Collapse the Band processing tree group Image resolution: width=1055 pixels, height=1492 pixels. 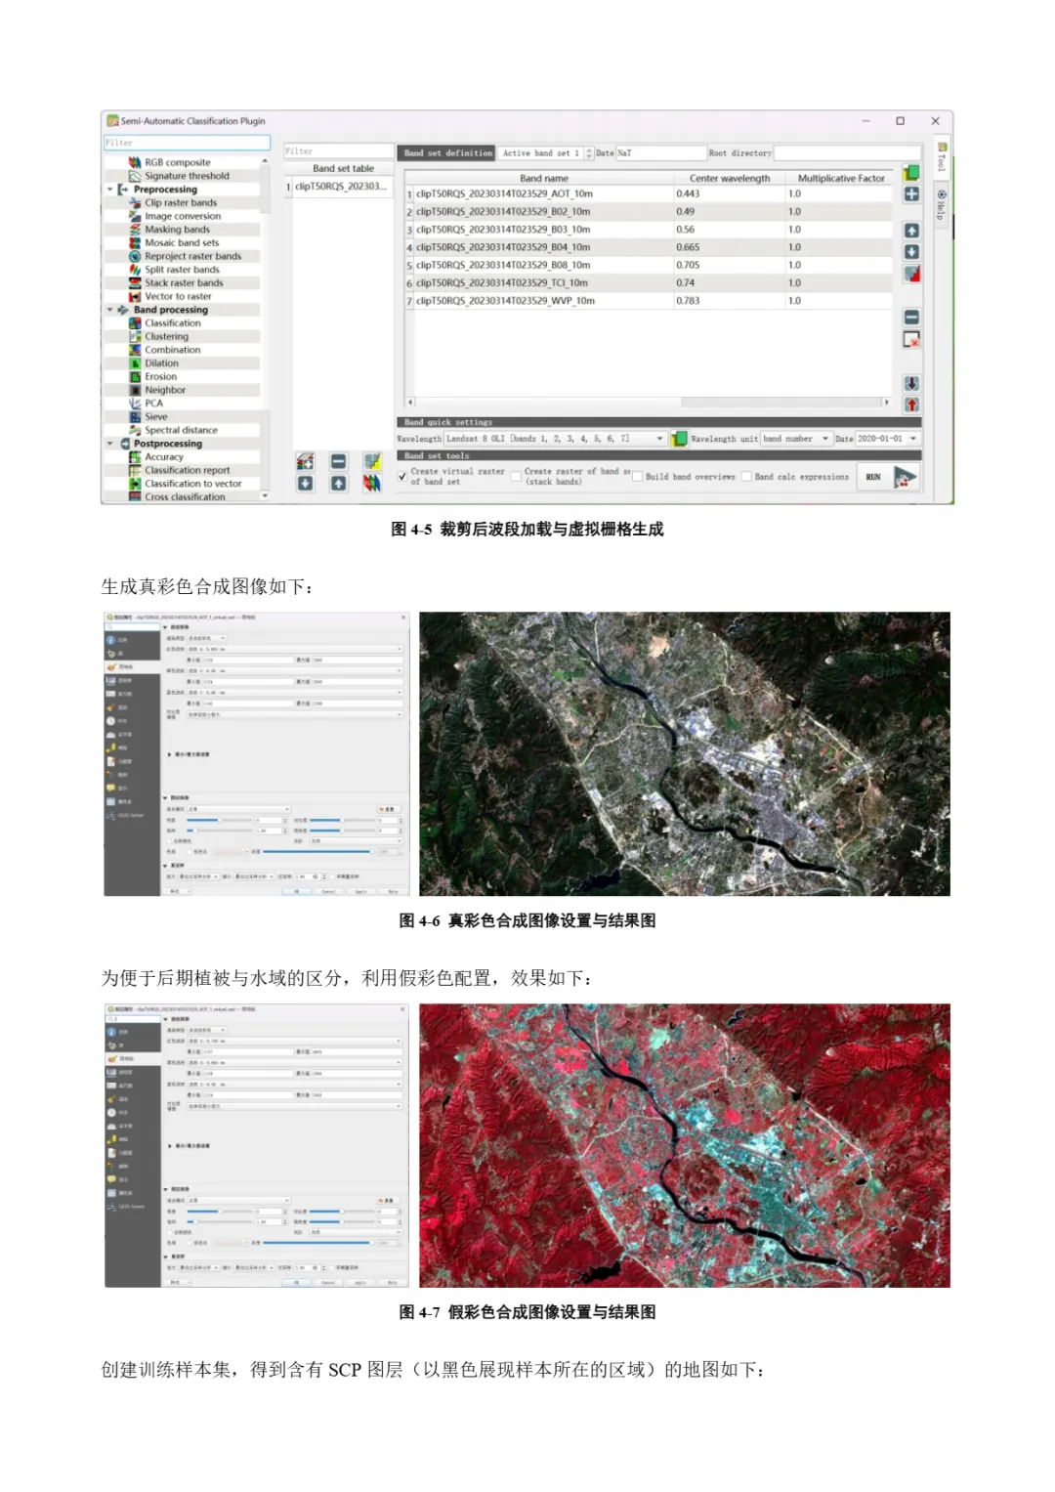click(x=109, y=310)
